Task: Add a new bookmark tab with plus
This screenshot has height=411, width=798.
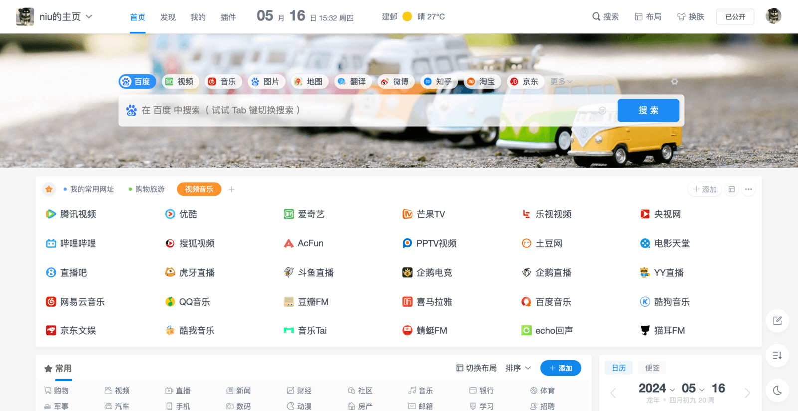Action: pyautogui.click(x=231, y=189)
